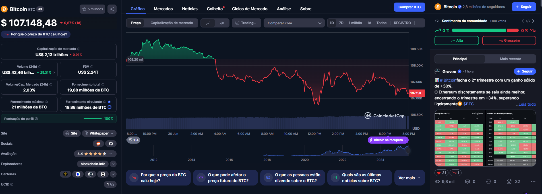Viewport: 542px width, 194px height.
Task: Open the blockchain.info explorer link
Action: pos(93,164)
